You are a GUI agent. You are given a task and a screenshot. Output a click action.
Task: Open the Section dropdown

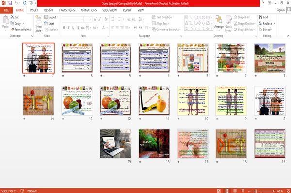pyautogui.click(x=51, y=30)
